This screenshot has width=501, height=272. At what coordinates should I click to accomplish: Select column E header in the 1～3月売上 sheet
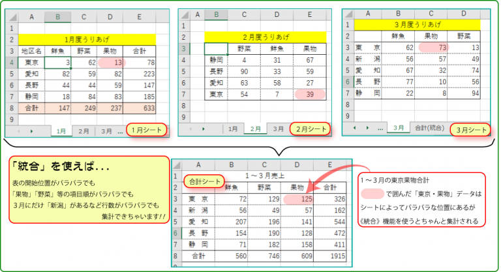click(x=329, y=165)
